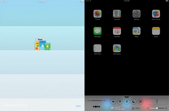This screenshot has width=169, height=111.
Task: Toggle the rotation lock
Action: point(140,102)
